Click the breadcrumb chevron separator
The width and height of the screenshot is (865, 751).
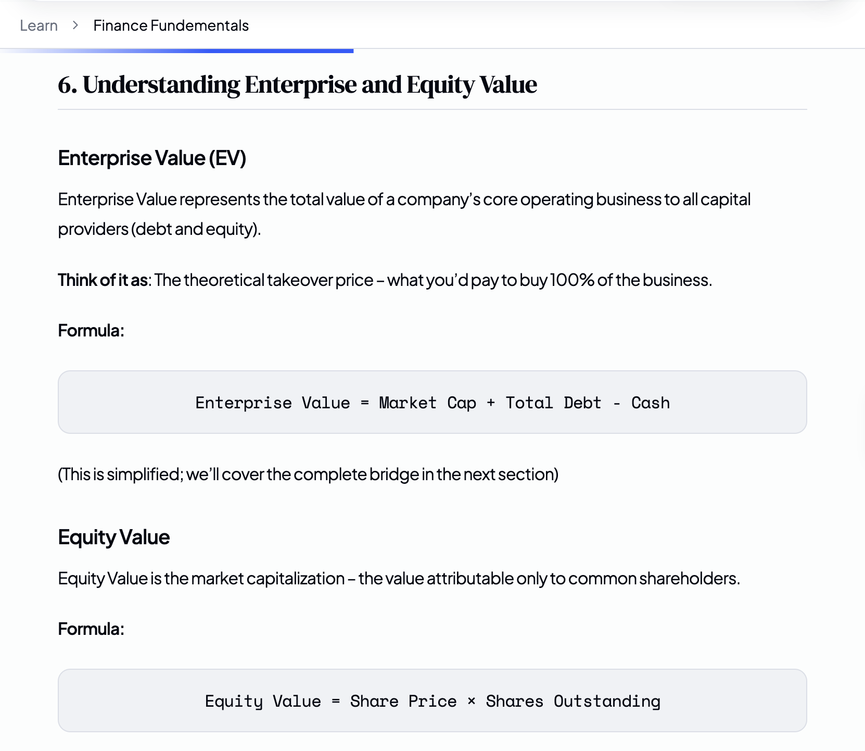point(75,25)
